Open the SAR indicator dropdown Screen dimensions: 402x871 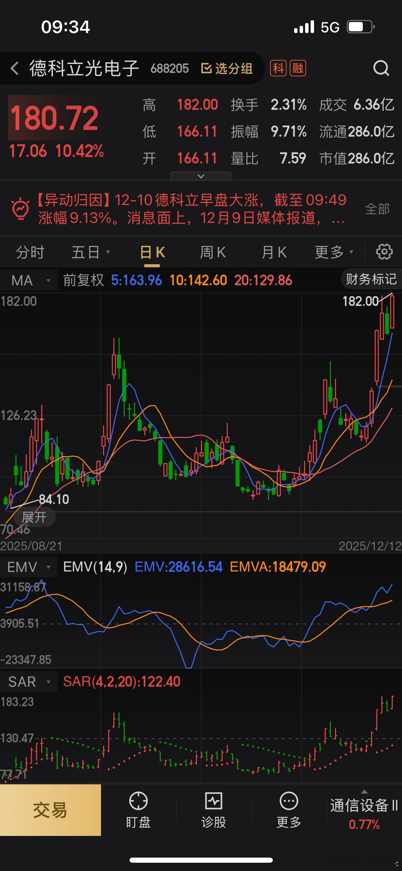pyautogui.click(x=29, y=681)
